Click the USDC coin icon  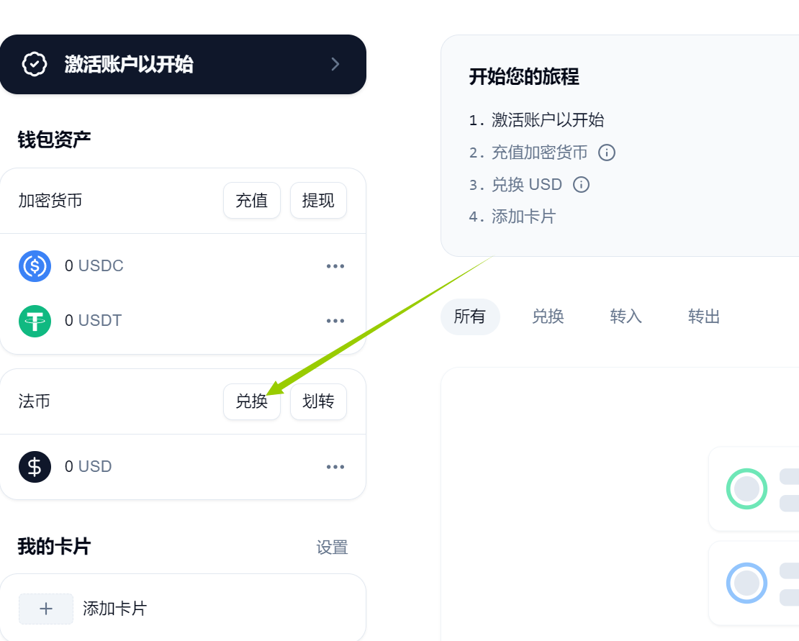35,265
